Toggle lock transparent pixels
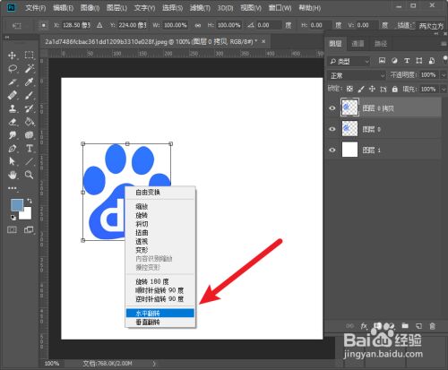The width and height of the screenshot is (448, 370). click(x=349, y=89)
